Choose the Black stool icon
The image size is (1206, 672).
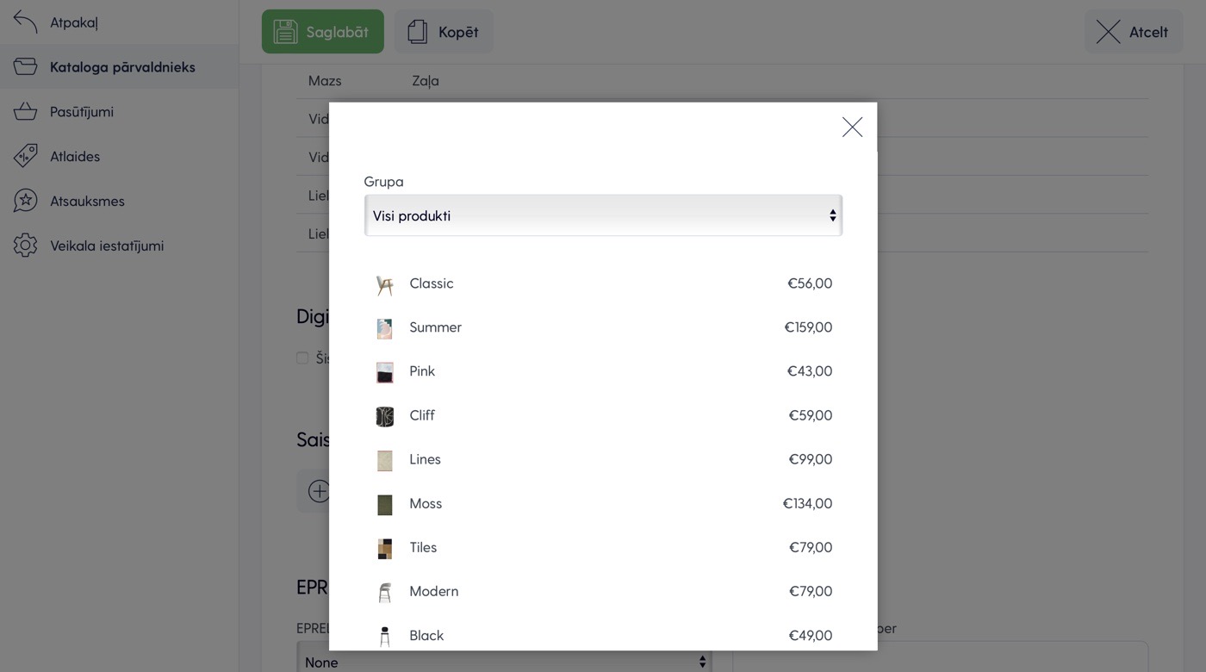(x=385, y=636)
